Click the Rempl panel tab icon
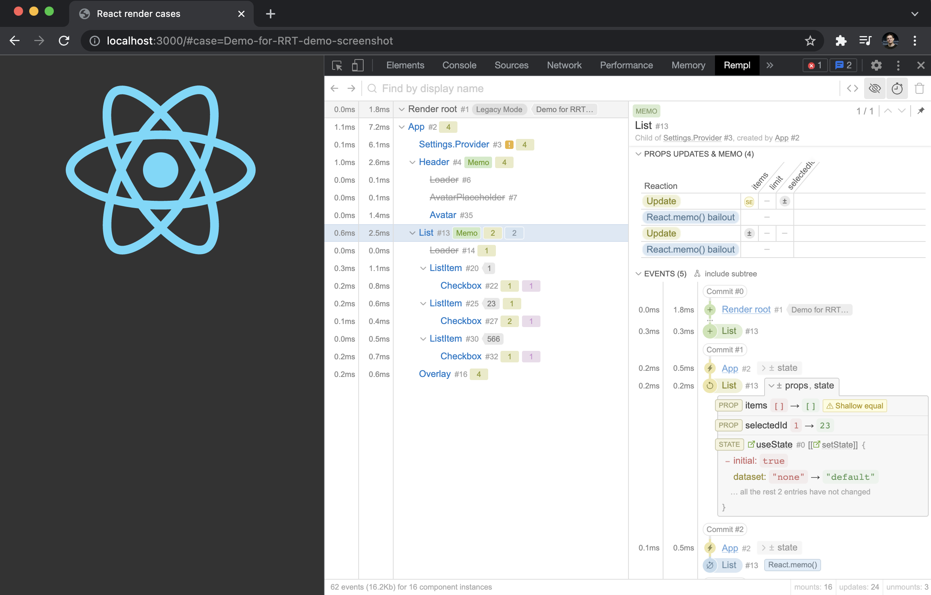The width and height of the screenshot is (931, 595). point(736,64)
